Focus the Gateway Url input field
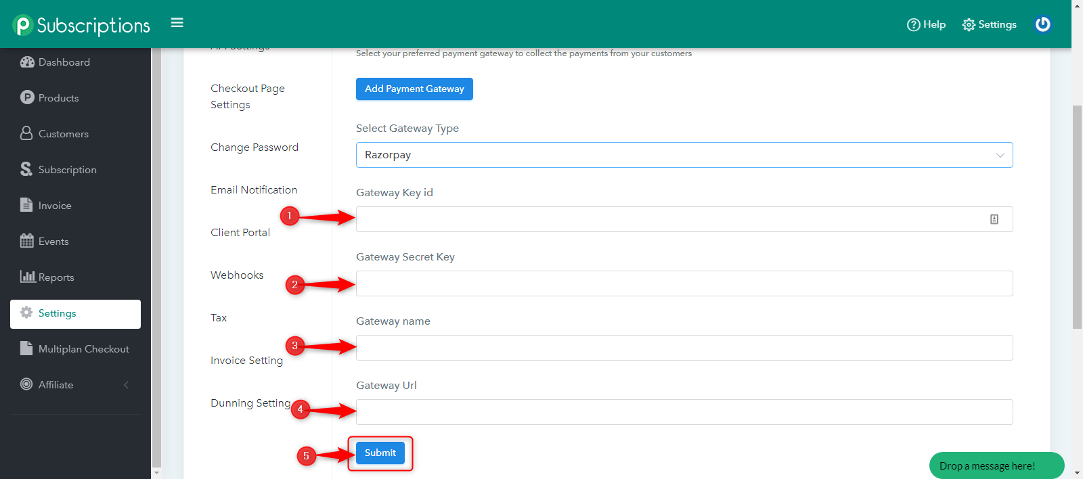Viewport: 1083px width, 479px height. coord(684,412)
